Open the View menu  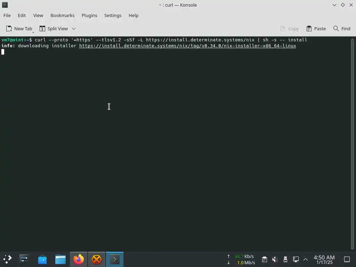(38, 15)
